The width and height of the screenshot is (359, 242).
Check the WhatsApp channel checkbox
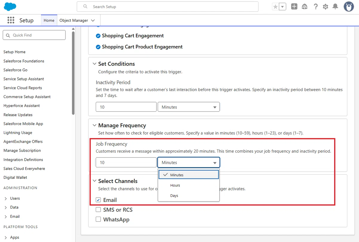point(98,220)
